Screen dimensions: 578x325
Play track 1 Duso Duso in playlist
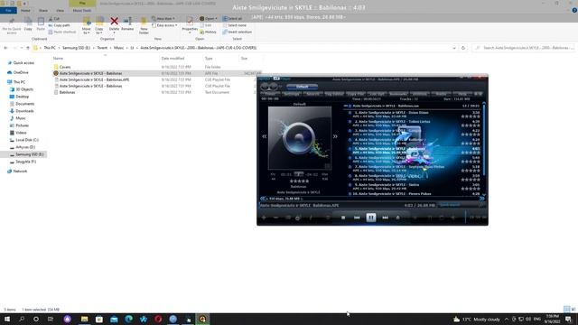pos(415,115)
